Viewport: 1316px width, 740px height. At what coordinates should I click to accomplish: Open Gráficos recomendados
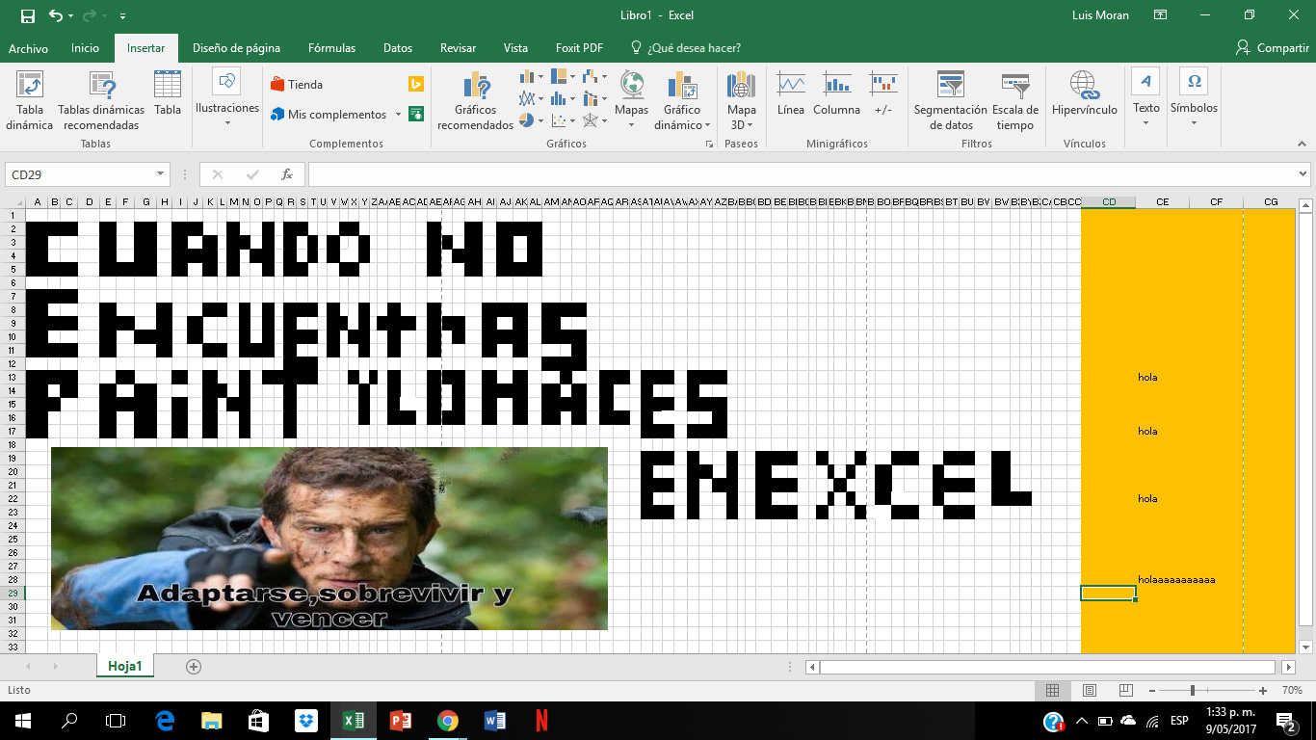click(476, 100)
